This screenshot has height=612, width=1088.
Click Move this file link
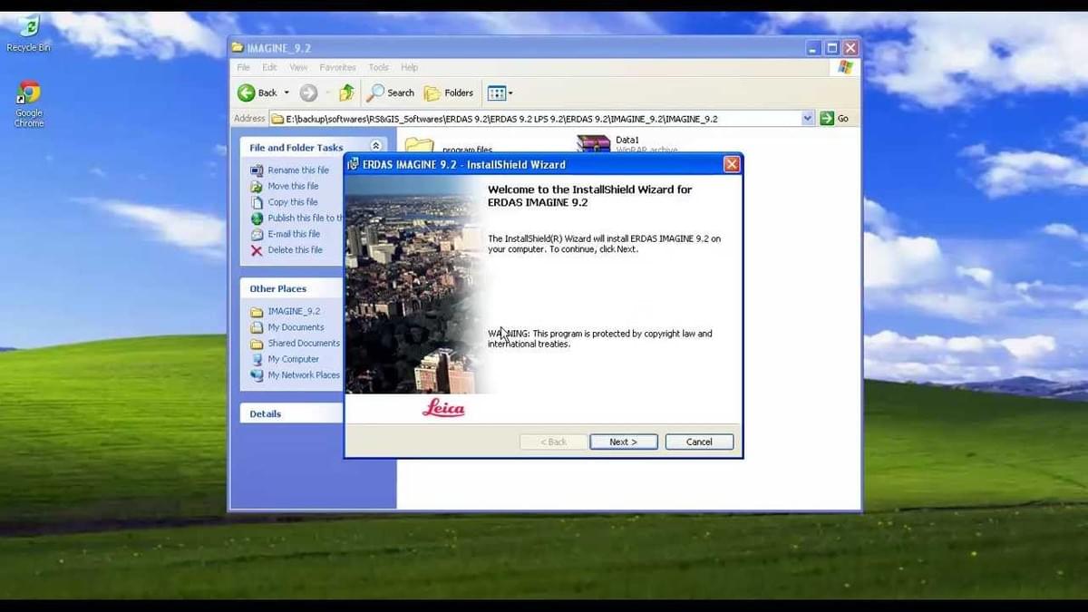click(x=293, y=186)
